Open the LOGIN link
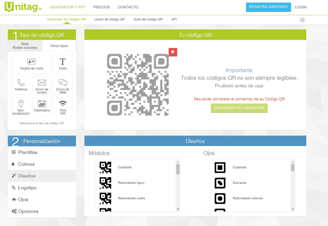 pos(301,7)
